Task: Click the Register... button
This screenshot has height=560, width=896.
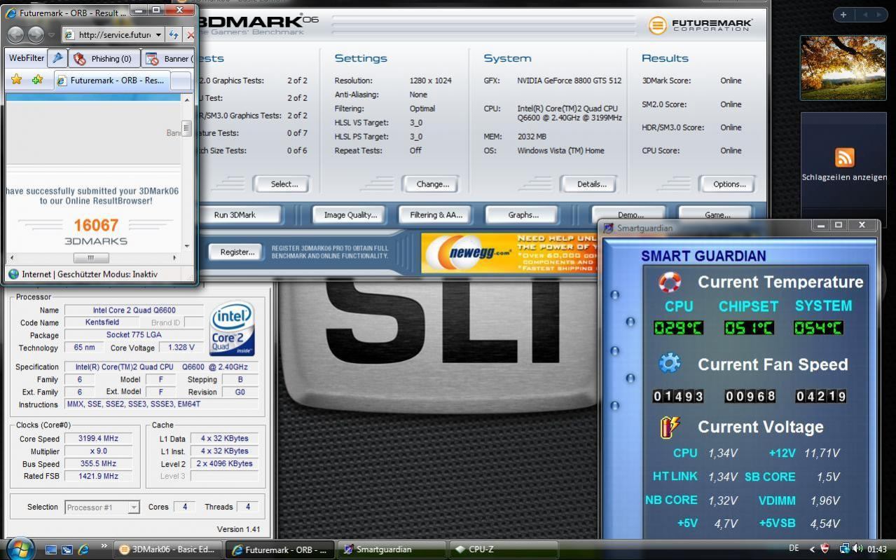Action: pos(237,252)
